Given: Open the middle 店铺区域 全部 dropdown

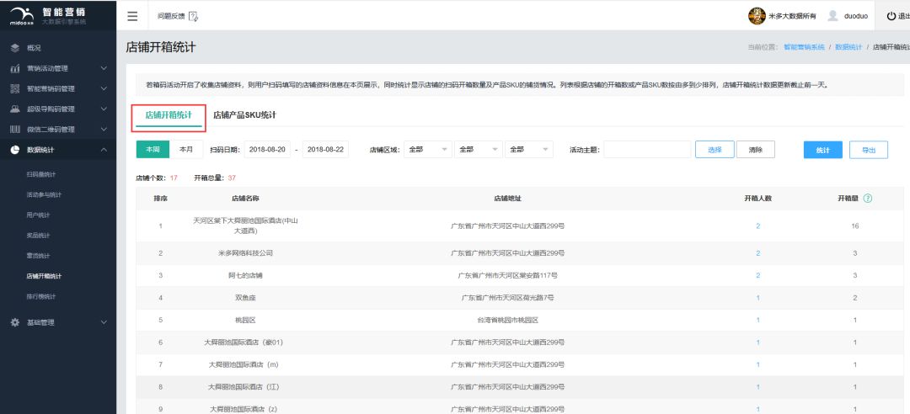Looking at the screenshot, I should click(x=479, y=150).
